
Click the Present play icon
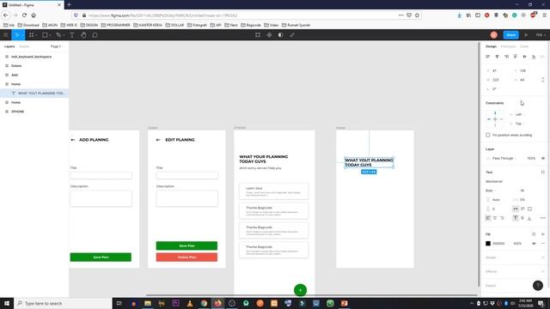coord(526,35)
